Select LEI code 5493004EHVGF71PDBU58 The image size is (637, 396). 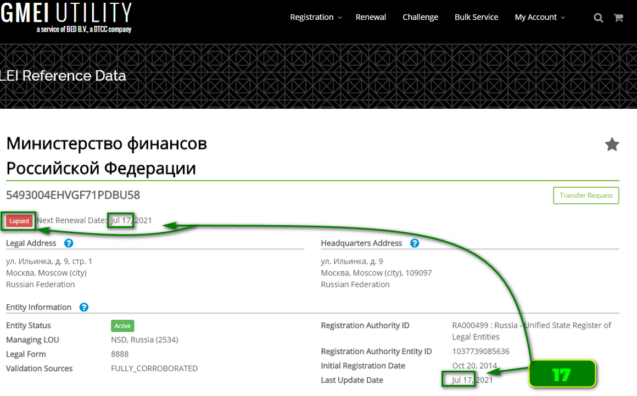point(73,195)
